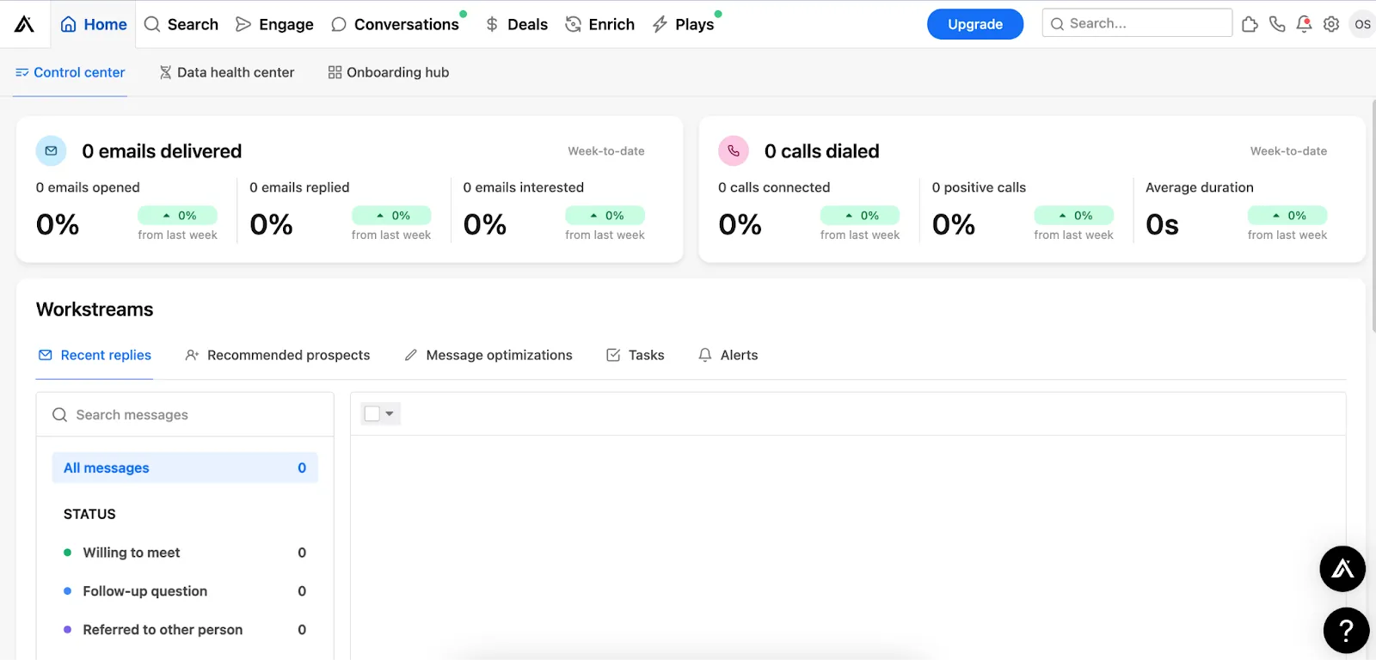Switch to the Data health center tab
The image size is (1376, 660).
pos(227,72)
